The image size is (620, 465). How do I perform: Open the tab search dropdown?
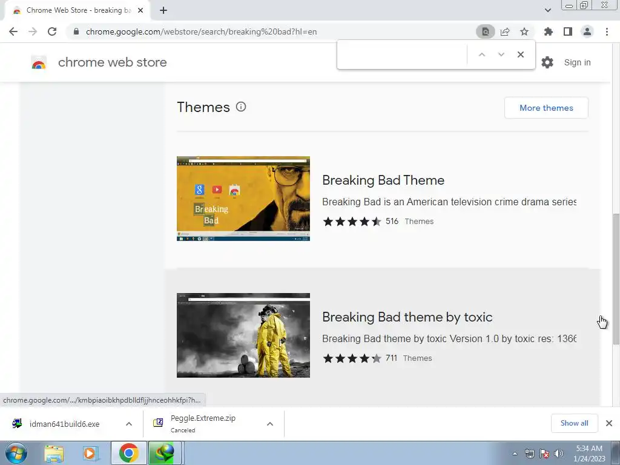[548, 10]
